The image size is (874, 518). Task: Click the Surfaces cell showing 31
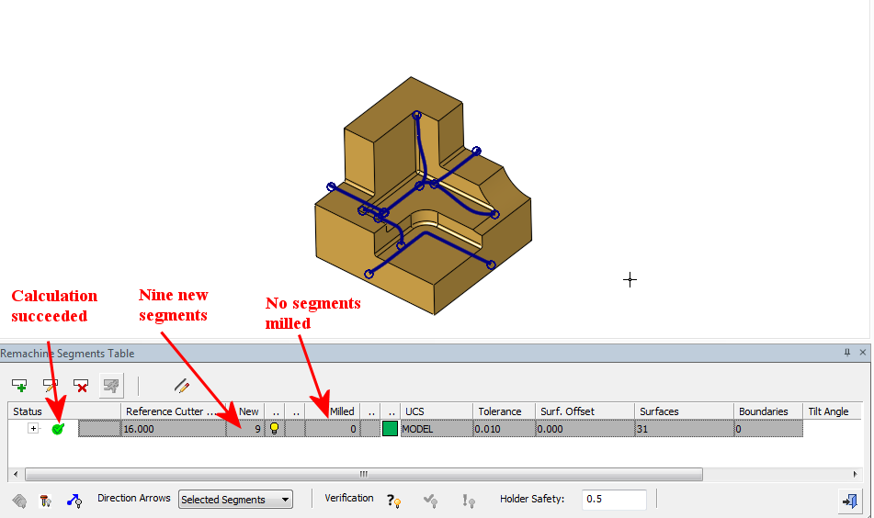pyautogui.click(x=684, y=429)
